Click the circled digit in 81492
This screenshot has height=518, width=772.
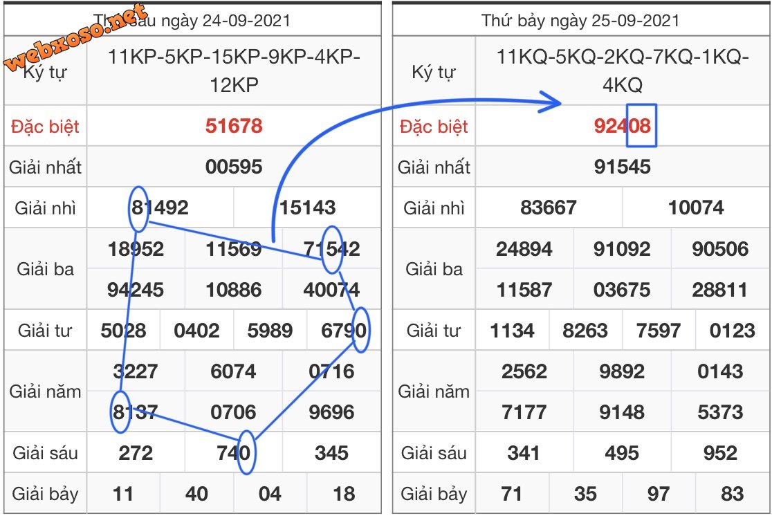[x=139, y=207]
